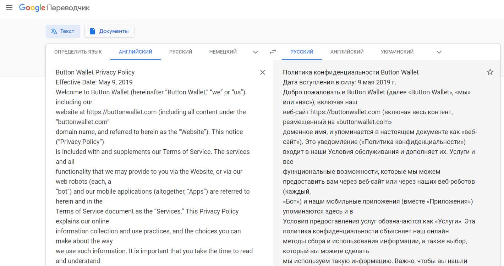This screenshot has height=266, width=504.
Task: Clear the source text with X
Action: 262,72
